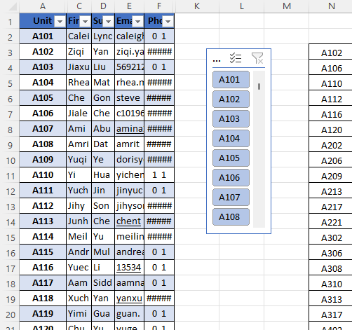The width and height of the screenshot is (352, 330).
Task: Open email link starting '13534'
Action: point(128,268)
